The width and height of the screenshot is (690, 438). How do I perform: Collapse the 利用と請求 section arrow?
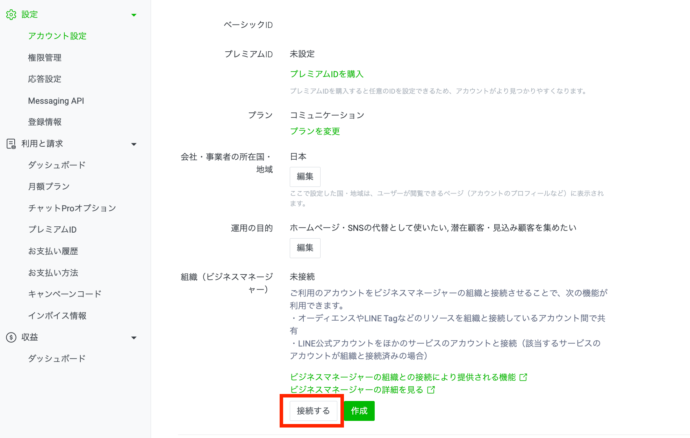coord(134,144)
